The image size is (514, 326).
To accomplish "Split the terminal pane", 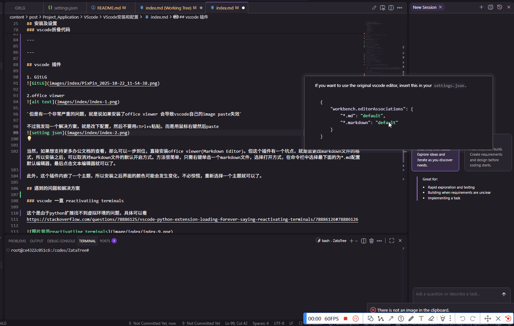I will tap(364, 241).
